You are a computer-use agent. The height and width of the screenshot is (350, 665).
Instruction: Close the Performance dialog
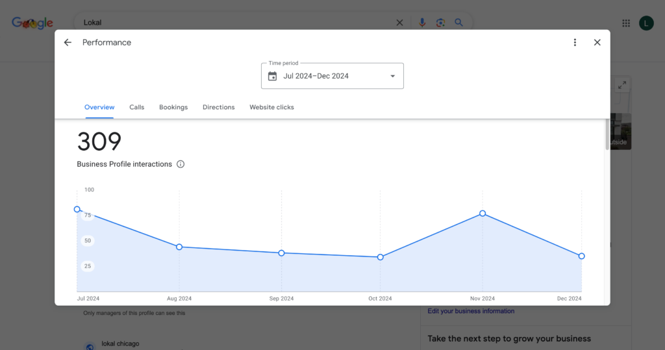597,43
